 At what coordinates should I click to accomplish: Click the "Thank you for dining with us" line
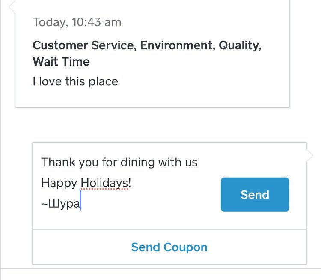pyautogui.click(x=119, y=163)
